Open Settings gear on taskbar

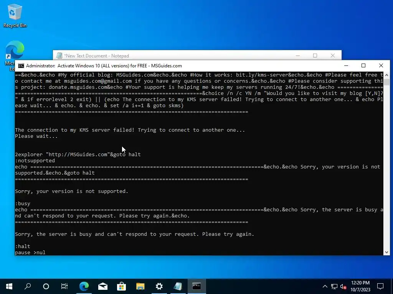pyautogui.click(x=159, y=286)
